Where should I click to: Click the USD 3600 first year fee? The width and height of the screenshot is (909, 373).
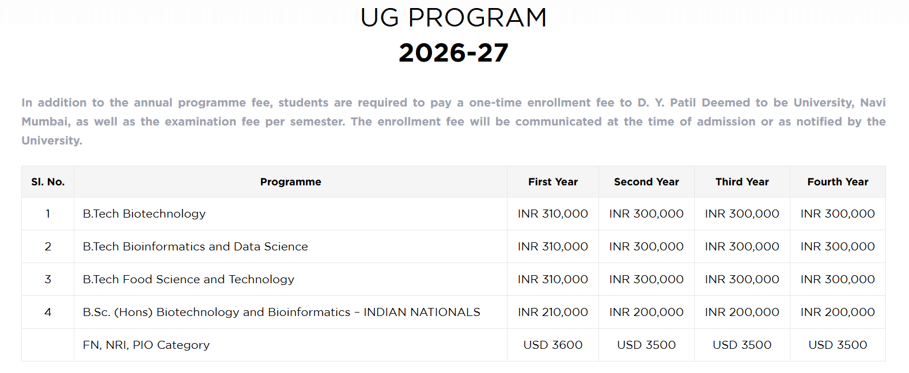coord(552,345)
